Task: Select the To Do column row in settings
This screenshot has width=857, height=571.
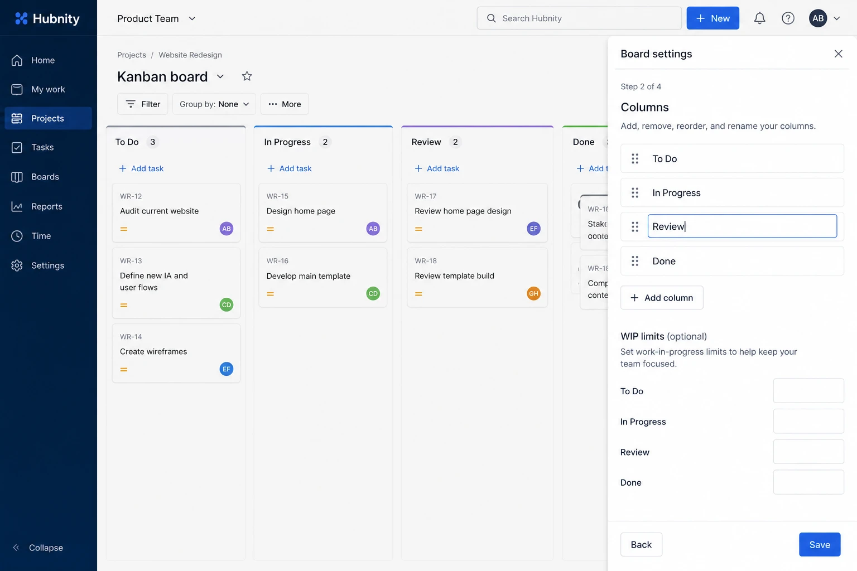Action: click(x=732, y=159)
